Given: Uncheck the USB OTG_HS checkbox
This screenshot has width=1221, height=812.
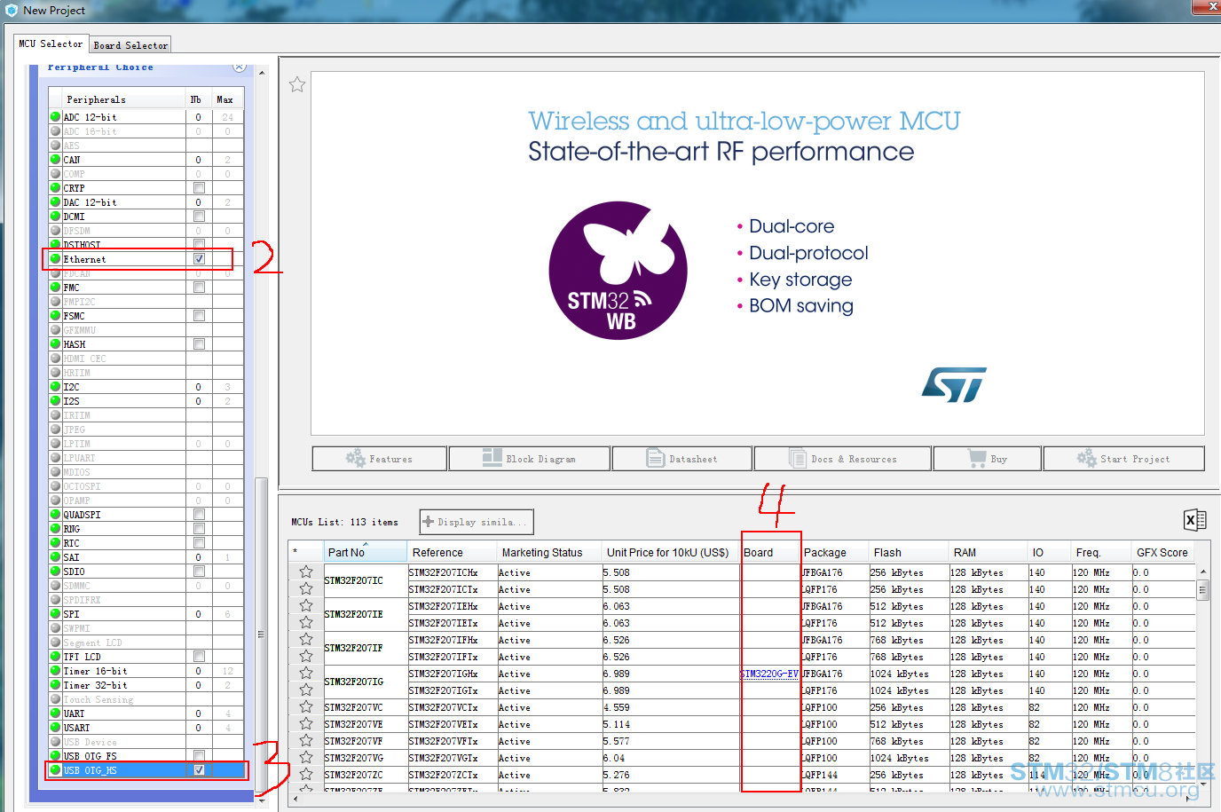Looking at the screenshot, I should click(x=199, y=770).
